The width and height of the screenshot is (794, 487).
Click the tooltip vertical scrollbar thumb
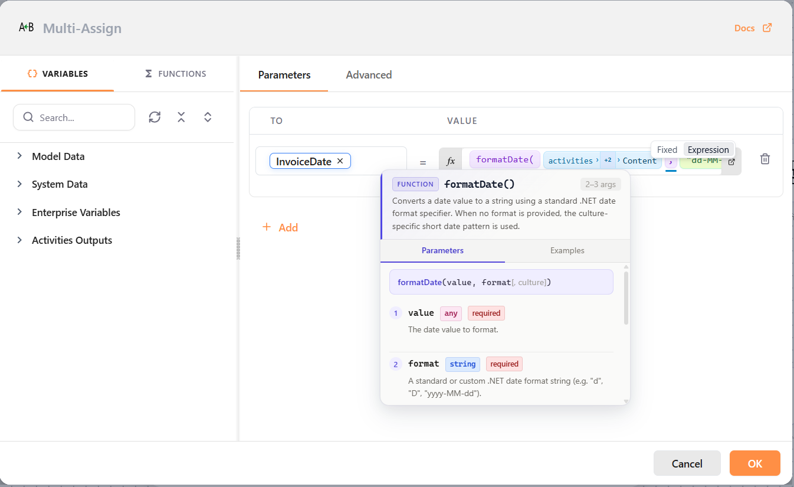[x=626, y=298]
